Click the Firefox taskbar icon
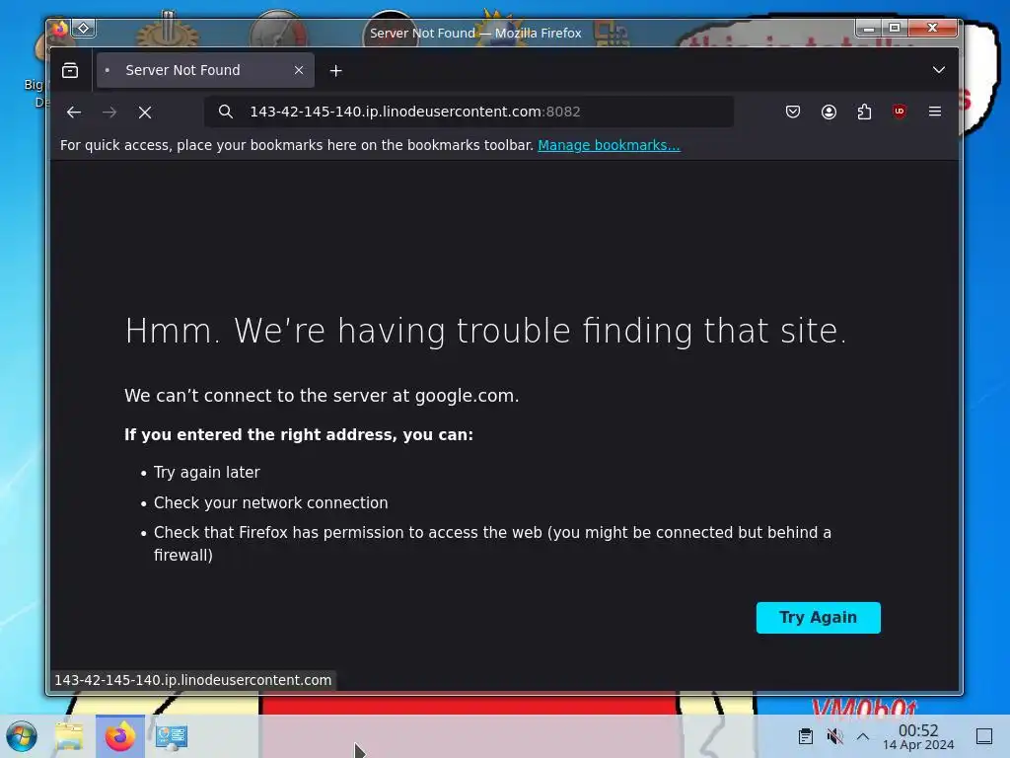Image resolution: width=1010 pixels, height=758 pixels. [x=120, y=736]
